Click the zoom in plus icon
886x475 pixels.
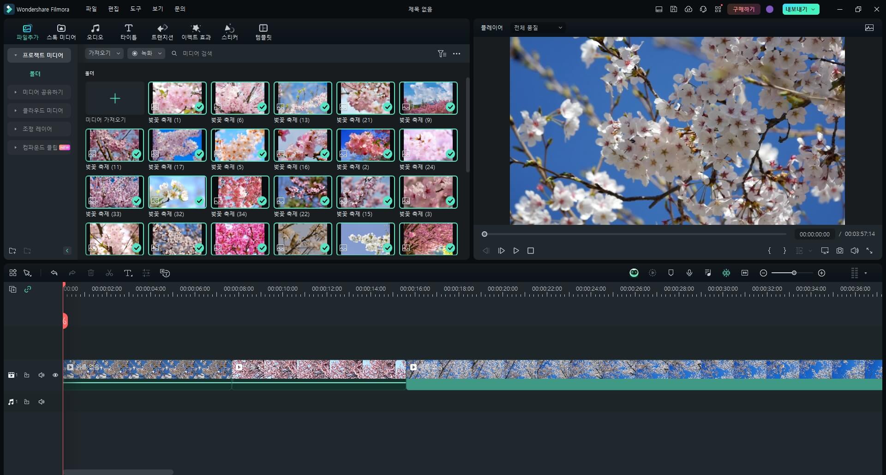pyautogui.click(x=821, y=273)
